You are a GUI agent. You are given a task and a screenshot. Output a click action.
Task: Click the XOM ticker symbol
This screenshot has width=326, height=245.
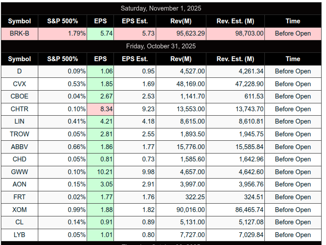(x=19, y=210)
